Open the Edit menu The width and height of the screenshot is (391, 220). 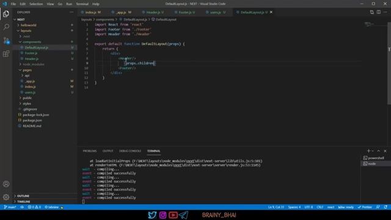23,4
